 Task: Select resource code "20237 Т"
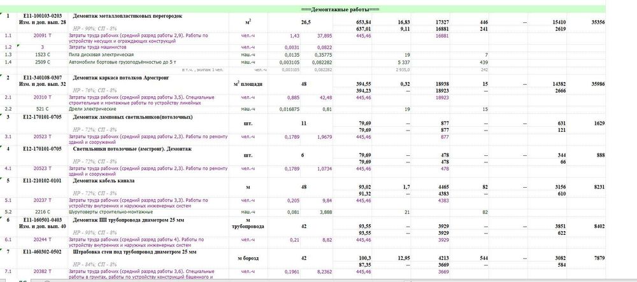pos(42,201)
